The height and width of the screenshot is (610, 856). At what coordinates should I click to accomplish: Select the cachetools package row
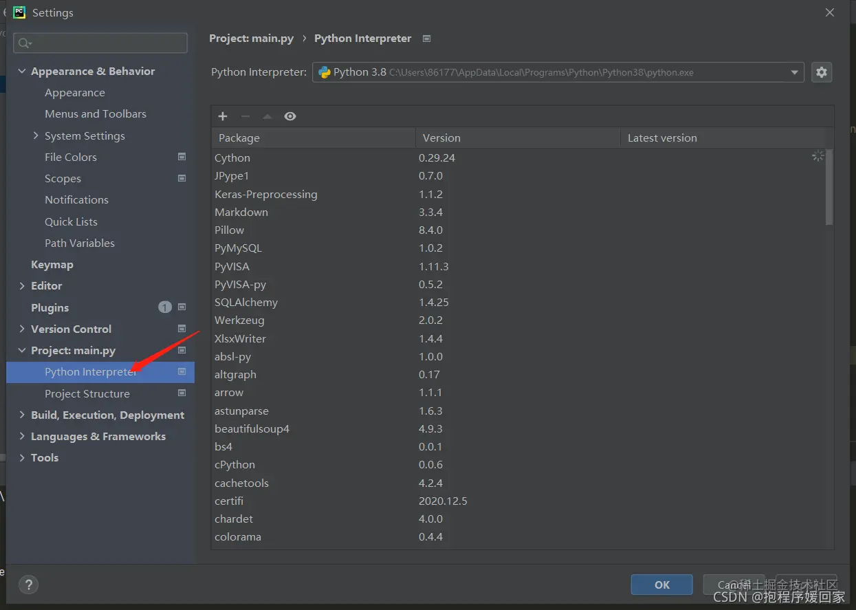(518, 483)
